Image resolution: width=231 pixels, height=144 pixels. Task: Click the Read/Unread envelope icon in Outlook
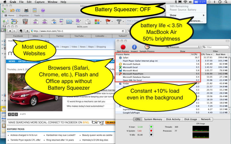pyautogui.click(x=88, y=22)
